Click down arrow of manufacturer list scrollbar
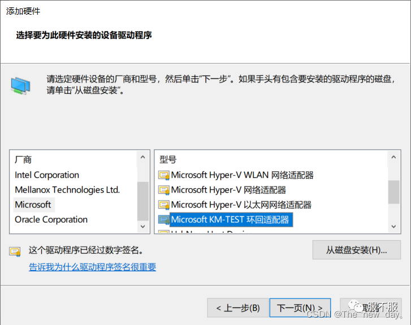Screen dimensions: 411x325 tap(143, 227)
